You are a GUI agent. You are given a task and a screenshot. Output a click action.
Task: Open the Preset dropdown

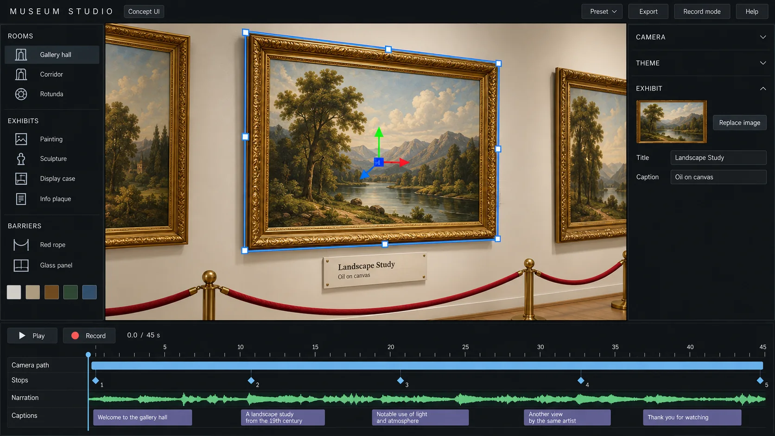(x=603, y=12)
